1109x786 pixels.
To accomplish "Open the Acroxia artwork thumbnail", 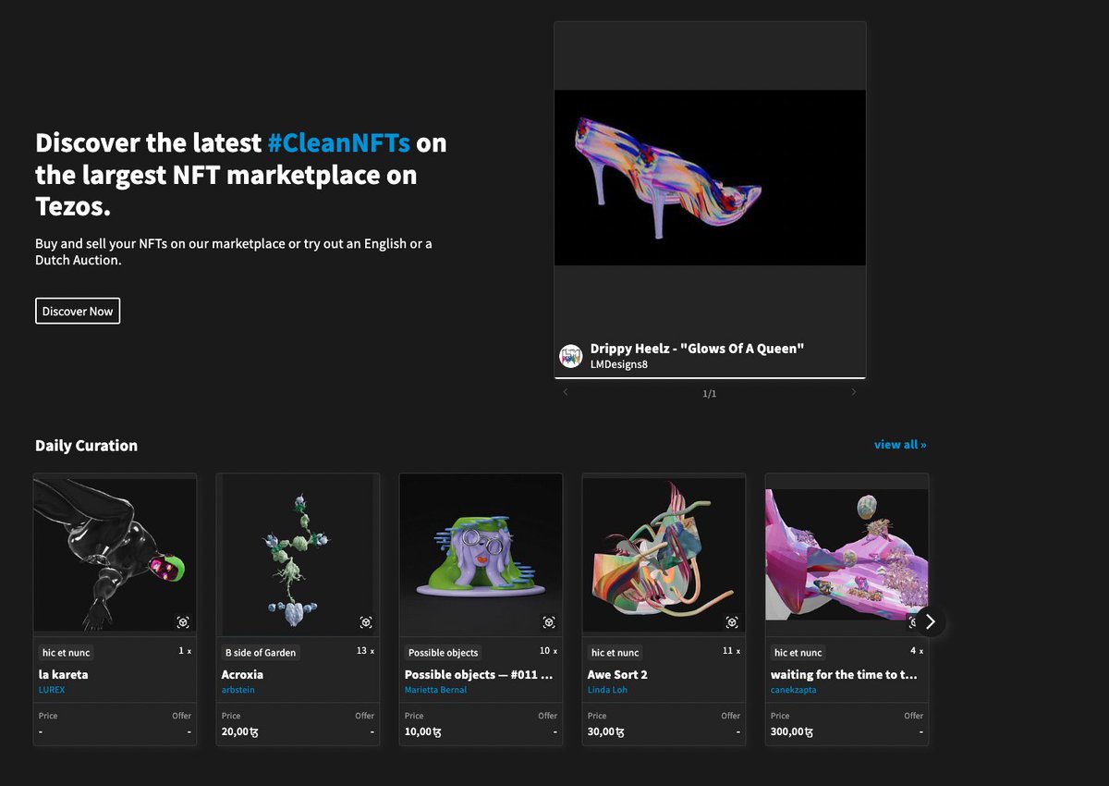I will pos(298,554).
